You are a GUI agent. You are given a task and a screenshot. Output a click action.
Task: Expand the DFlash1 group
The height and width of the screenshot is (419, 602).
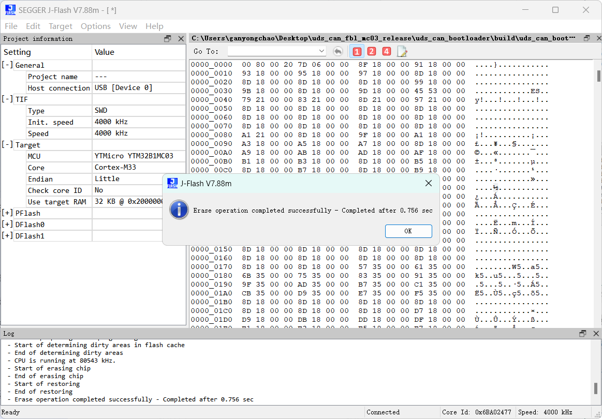pos(7,236)
